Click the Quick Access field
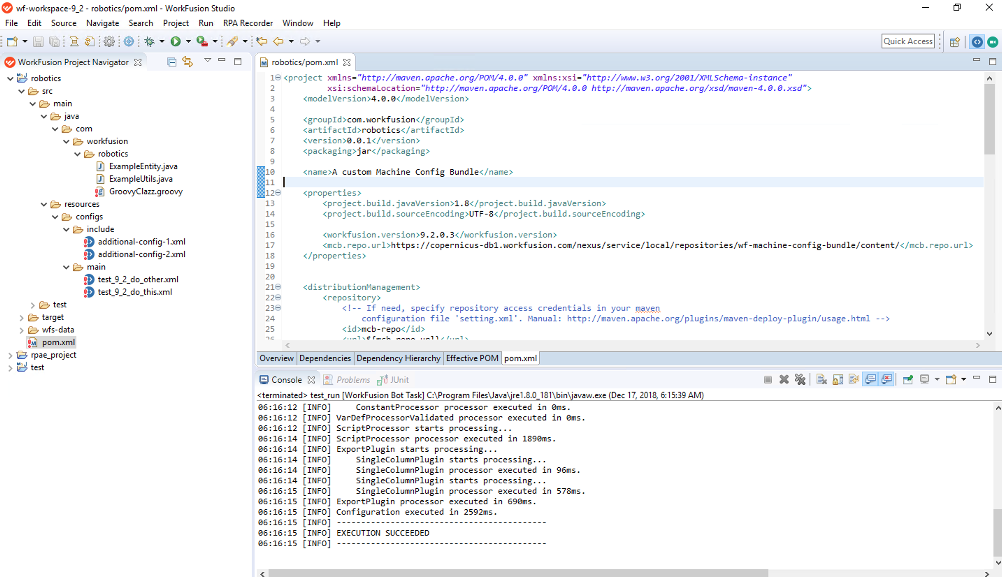The width and height of the screenshot is (1002, 577). [908, 41]
